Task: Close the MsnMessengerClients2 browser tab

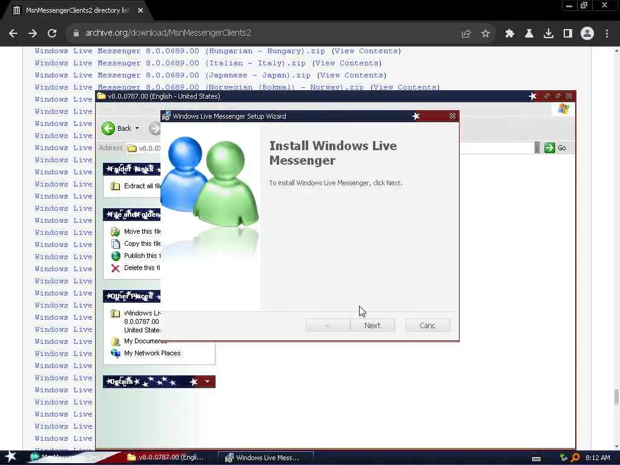Action: 140,11
